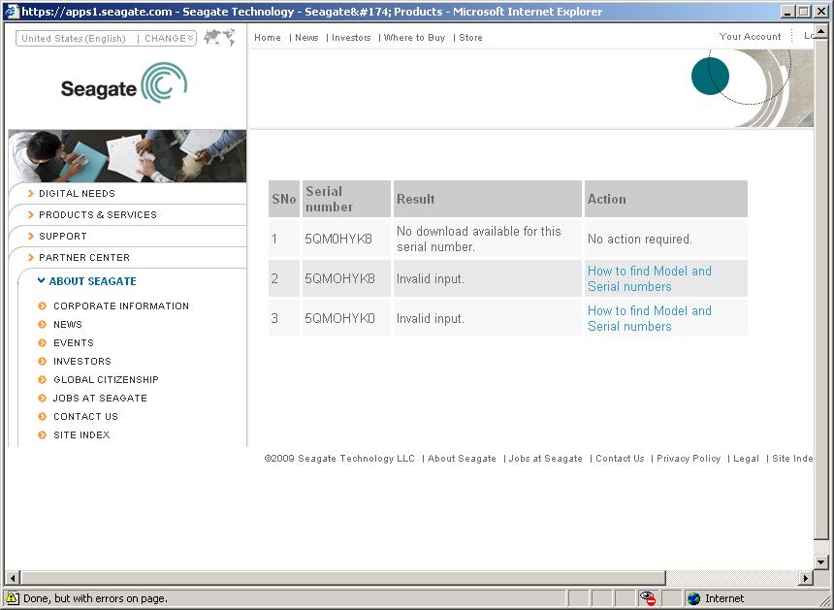The image size is (834, 610).
Task: Click the vertical scrollbar down arrow
Action: click(x=820, y=562)
